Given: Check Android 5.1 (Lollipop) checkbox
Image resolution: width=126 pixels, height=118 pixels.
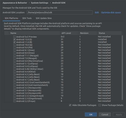Looking at the screenshot, I should point(14,63).
